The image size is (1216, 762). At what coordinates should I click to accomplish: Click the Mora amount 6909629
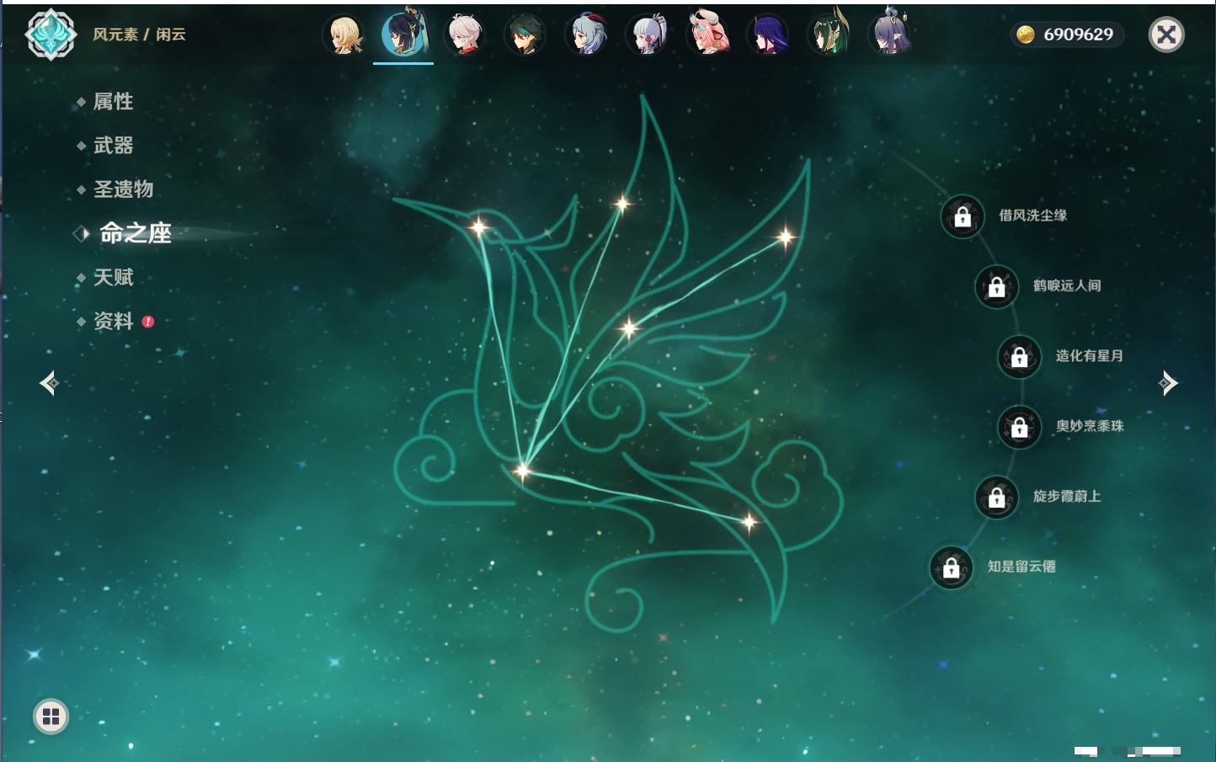tap(1078, 35)
